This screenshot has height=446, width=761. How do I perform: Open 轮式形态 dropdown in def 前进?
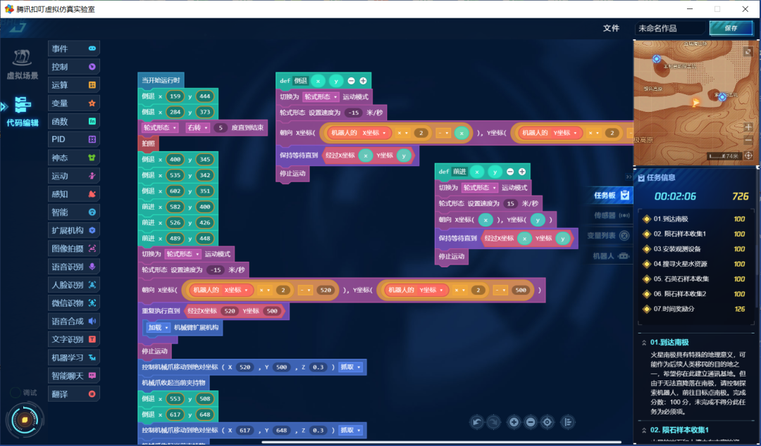click(480, 188)
